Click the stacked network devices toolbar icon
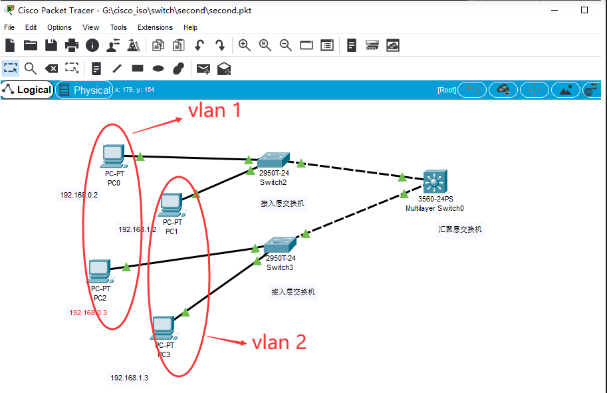 pyautogui.click(x=372, y=45)
